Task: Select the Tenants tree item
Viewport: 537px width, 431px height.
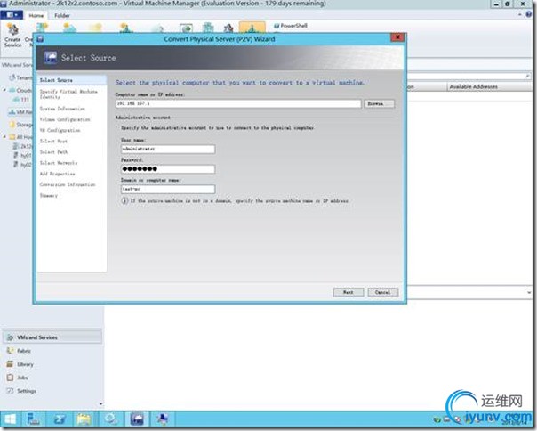Action: click(20, 77)
